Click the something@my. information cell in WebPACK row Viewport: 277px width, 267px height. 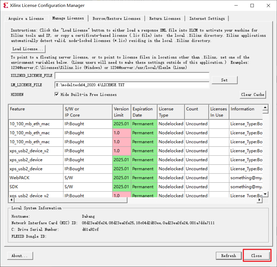[246, 178]
